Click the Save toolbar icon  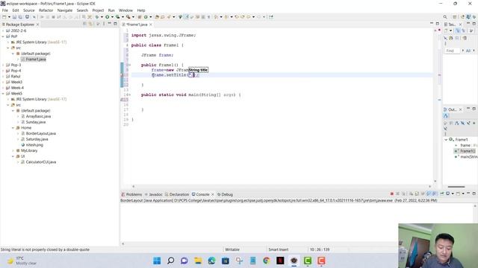pyautogui.click(x=14, y=17)
